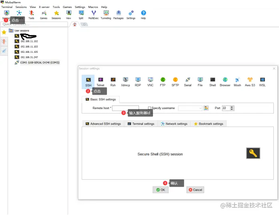Switch to Network settings tab

tap(174, 123)
